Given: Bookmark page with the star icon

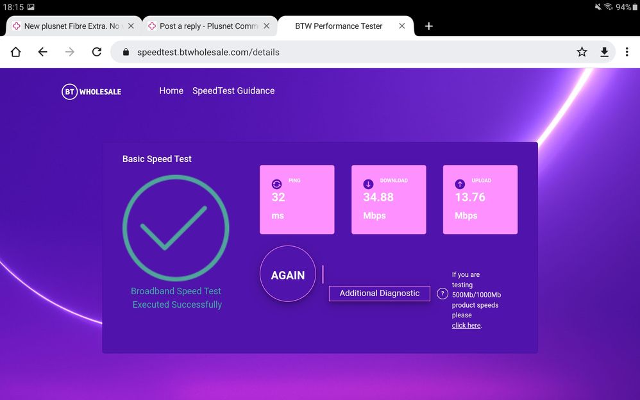Looking at the screenshot, I should pyautogui.click(x=582, y=52).
